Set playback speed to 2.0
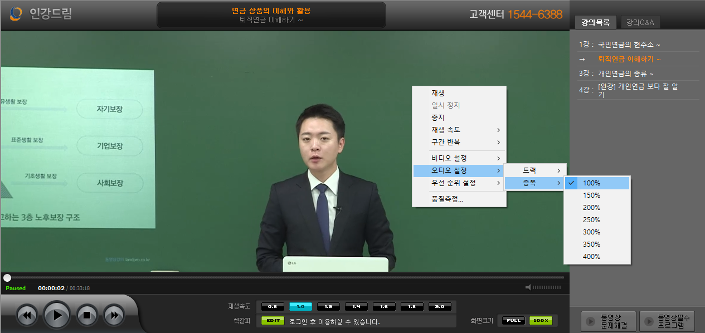705x333 pixels. click(440, 306)
